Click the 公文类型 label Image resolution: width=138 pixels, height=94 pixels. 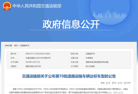click(x=75, y=66)
